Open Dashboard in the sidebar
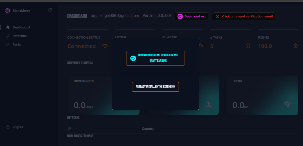This screenshot has height=146, width=303. [21, 27]
